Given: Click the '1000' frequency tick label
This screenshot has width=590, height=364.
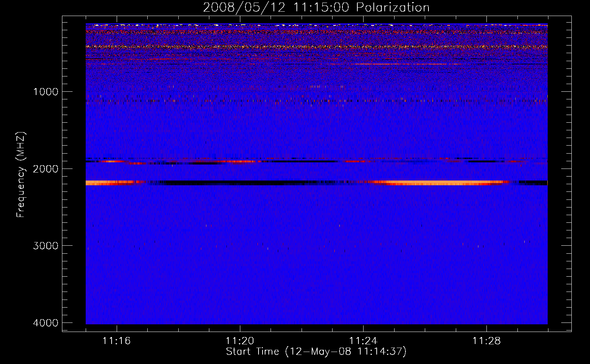Looking at the screenshot, I should (x=46, y=91).
